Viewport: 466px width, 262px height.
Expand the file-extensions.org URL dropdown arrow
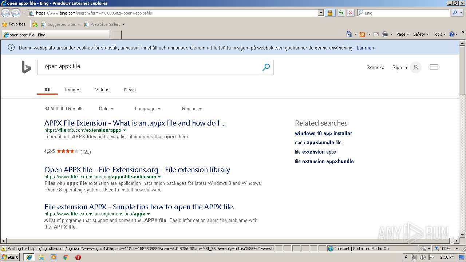[x=159, y=177]
